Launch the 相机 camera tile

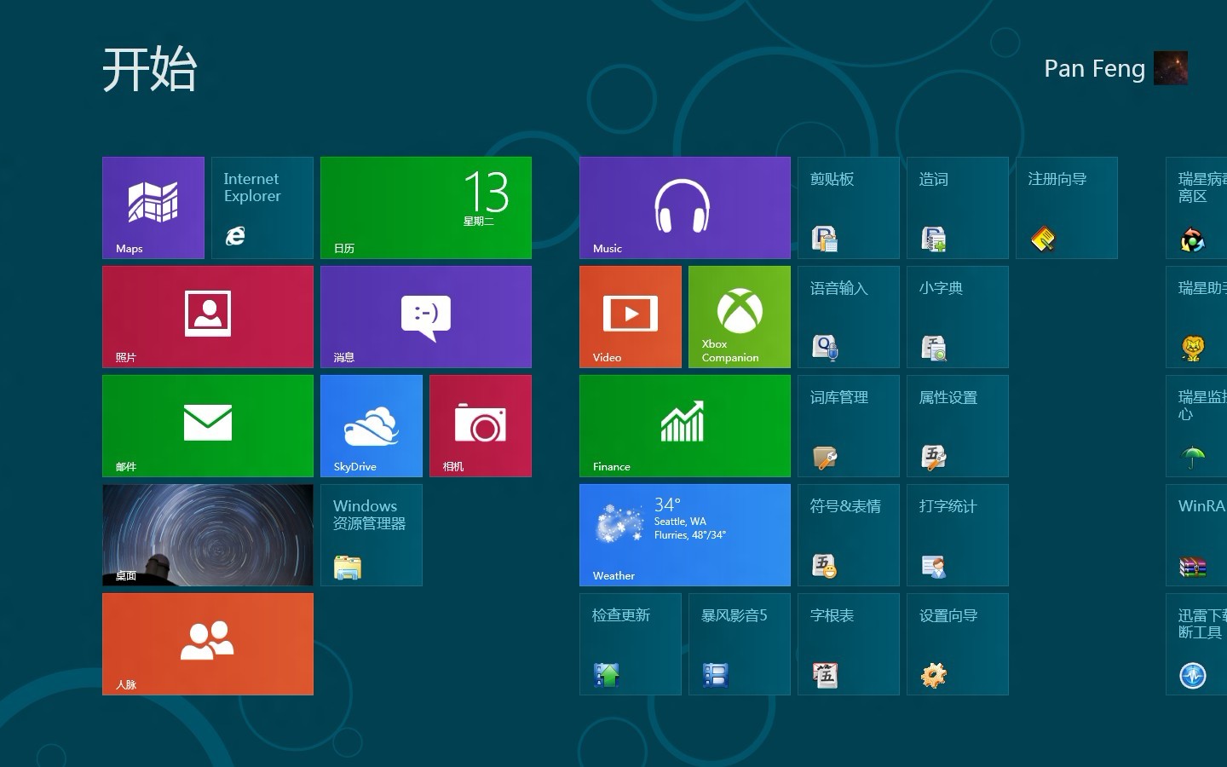pyautogui.click(x=481, y=426)
